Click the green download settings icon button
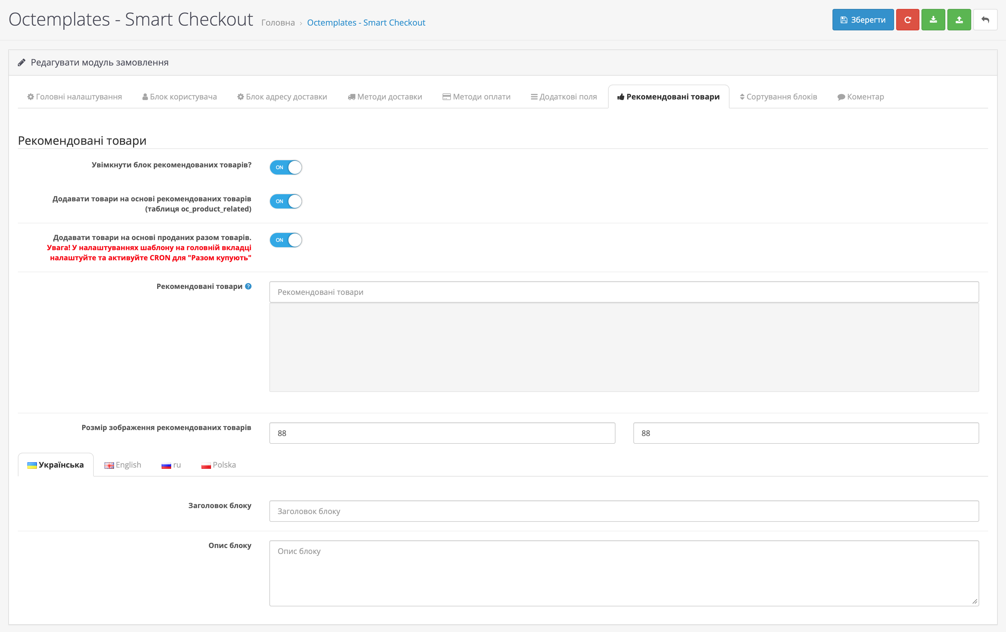1006x632 pixels. (933, 20)
